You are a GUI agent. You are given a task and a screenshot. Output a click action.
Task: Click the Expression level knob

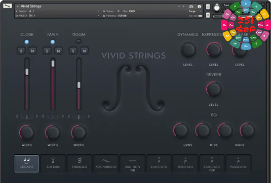tap(214, 50)
